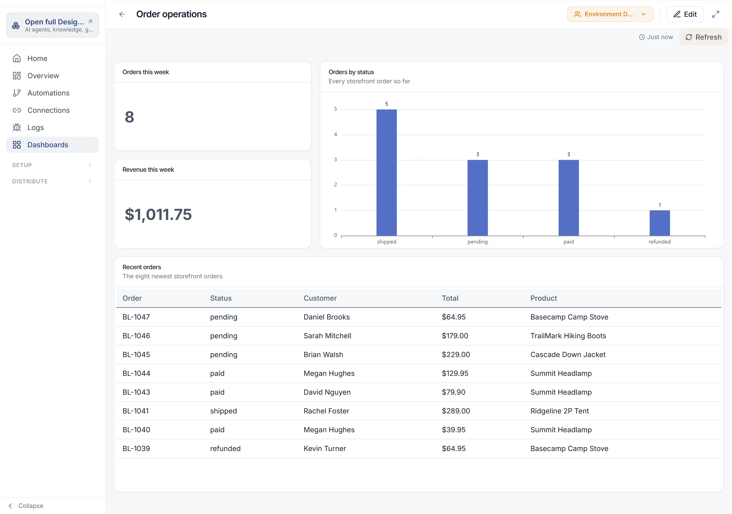Click order BL-1041 cell
The height and width of the screenshot is (514, 732).
click(x=135, y=411)
